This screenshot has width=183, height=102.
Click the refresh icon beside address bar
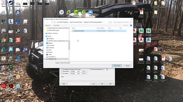(x=111, y=22)
